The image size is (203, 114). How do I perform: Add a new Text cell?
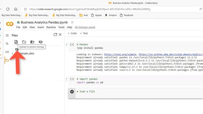pos(84,33)
